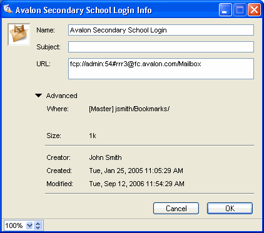
Task: Click the Created date value
Action: pos(136,171)
